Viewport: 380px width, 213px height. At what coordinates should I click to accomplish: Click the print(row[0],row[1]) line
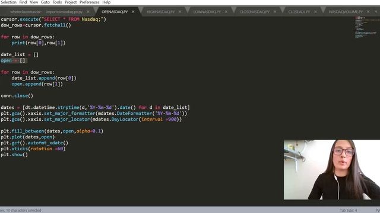[38, 43]
